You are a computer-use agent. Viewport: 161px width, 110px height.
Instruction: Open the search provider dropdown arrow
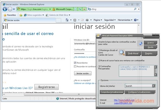139,9
